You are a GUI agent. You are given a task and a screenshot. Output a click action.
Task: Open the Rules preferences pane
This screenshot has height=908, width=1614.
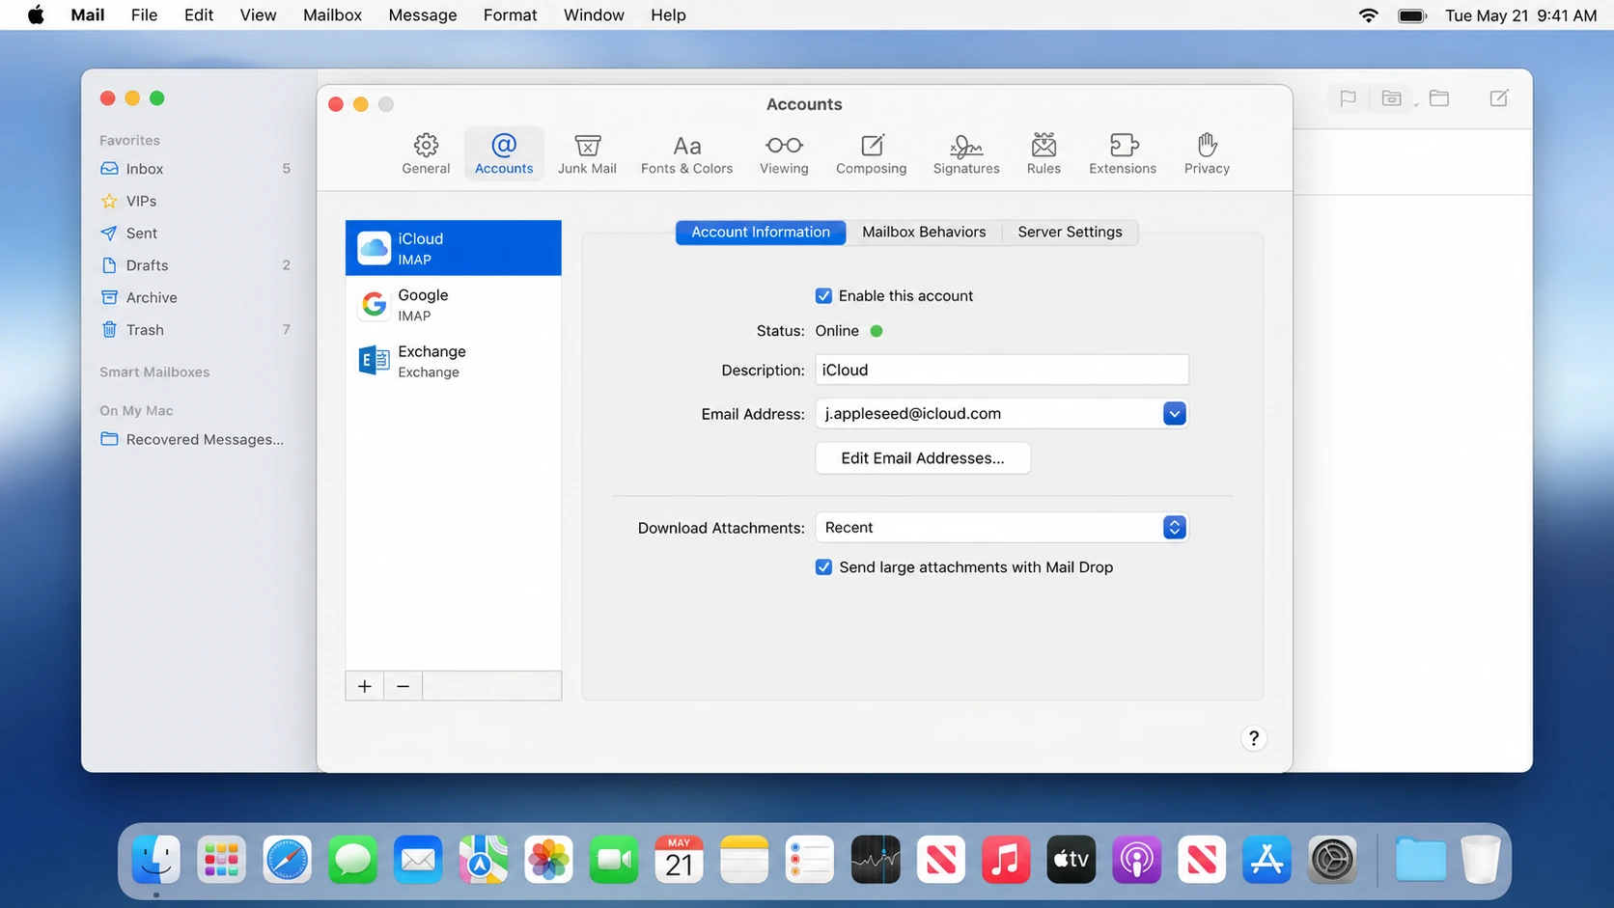click(1044, 154)
